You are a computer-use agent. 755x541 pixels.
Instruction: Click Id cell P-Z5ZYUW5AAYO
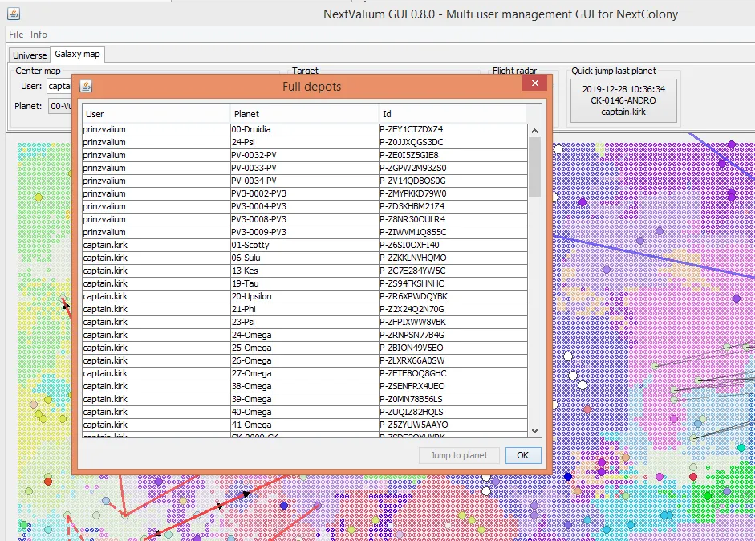(x=453, y=425)
